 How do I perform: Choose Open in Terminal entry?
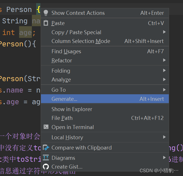pos(73,127)
